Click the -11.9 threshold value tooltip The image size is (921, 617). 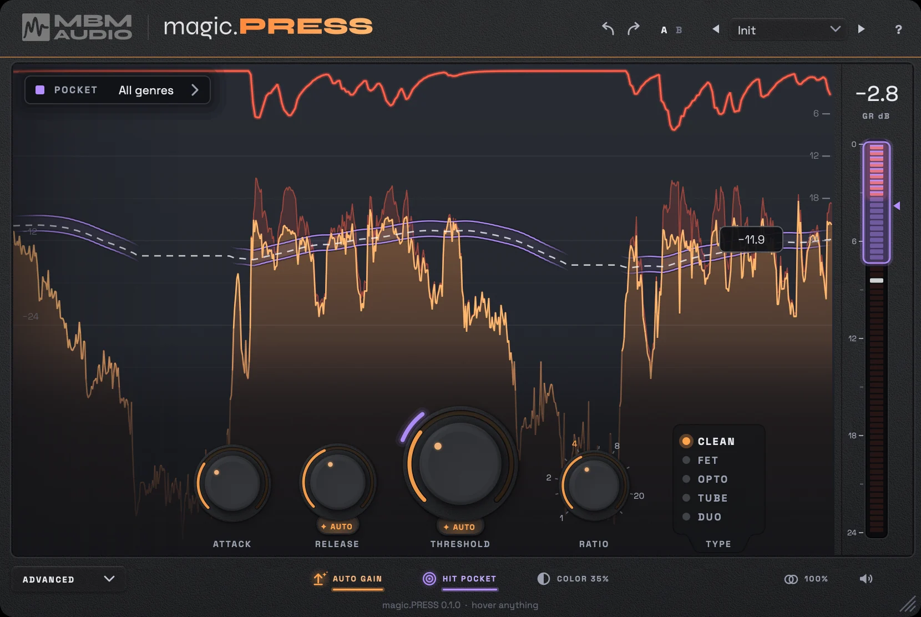click(751, 240)
